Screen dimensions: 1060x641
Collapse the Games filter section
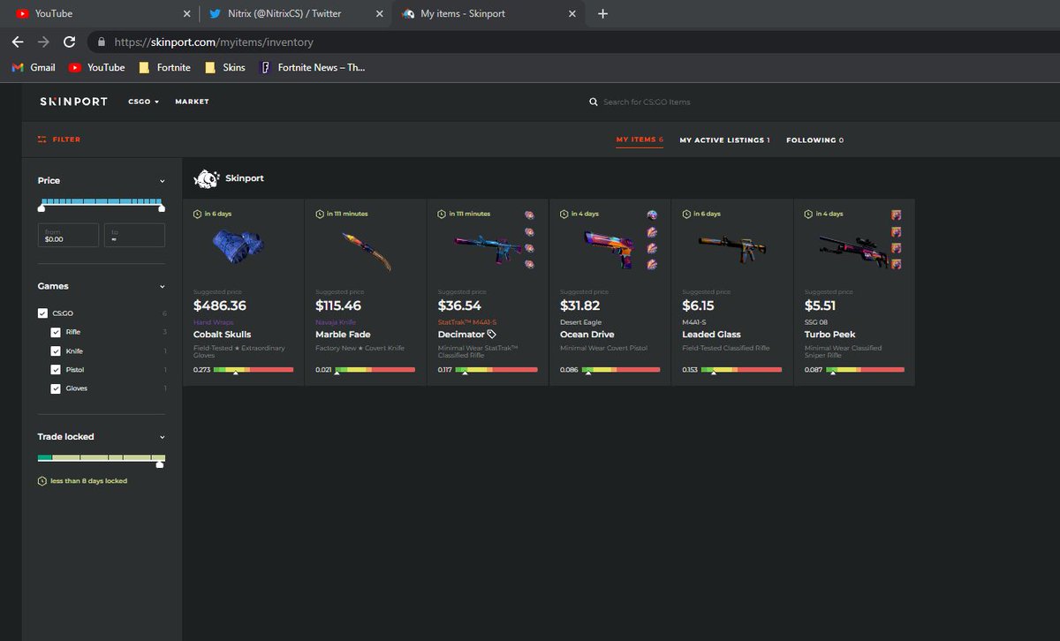(162, 287)
